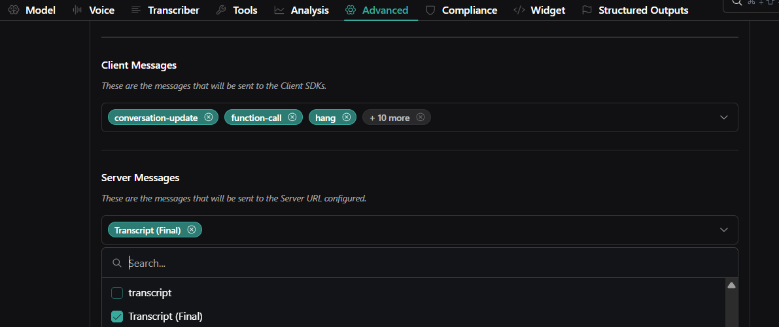The image size is (779, 327).
Task: Click the search magnifier in dropdown
Action: point(117,263)
